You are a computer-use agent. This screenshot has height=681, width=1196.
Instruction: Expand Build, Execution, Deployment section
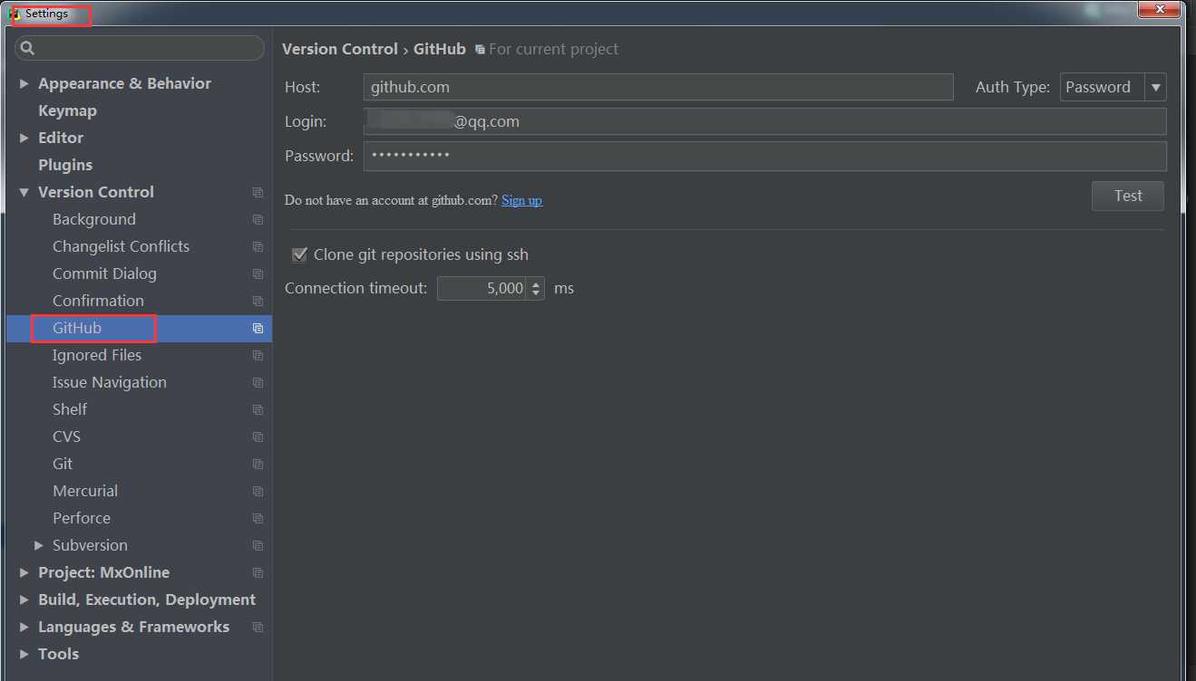click(x=24, y=599)
